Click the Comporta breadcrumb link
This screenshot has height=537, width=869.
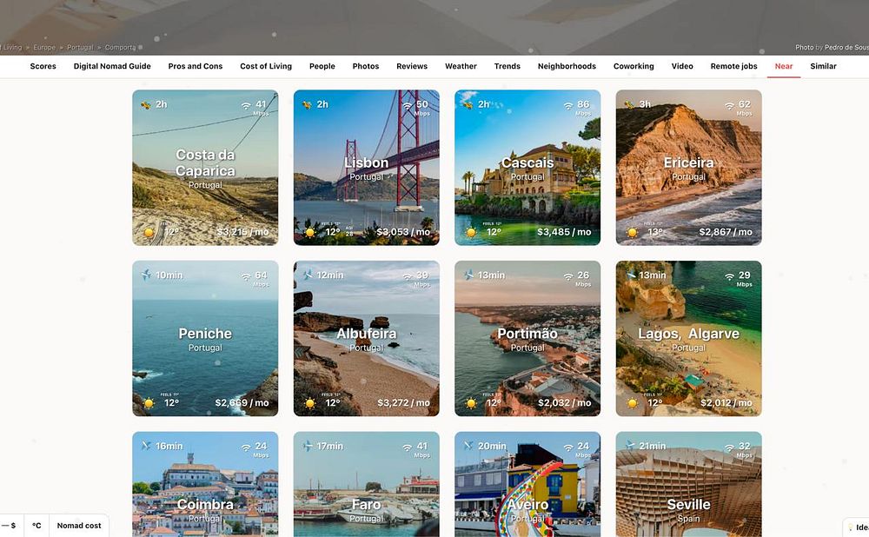[120, 48]
